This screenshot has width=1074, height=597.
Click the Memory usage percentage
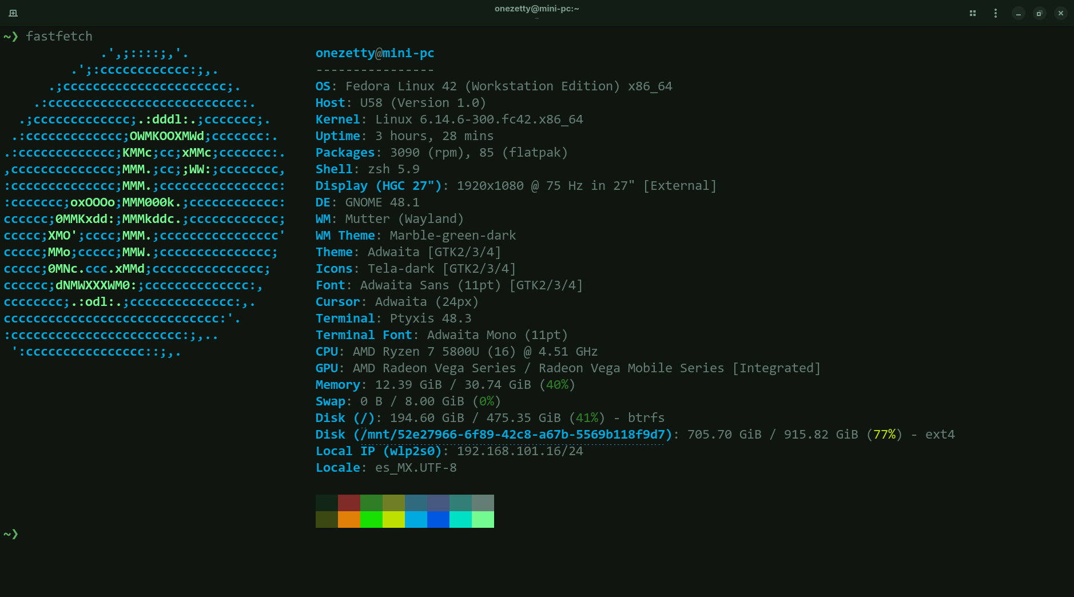(558, 385)
